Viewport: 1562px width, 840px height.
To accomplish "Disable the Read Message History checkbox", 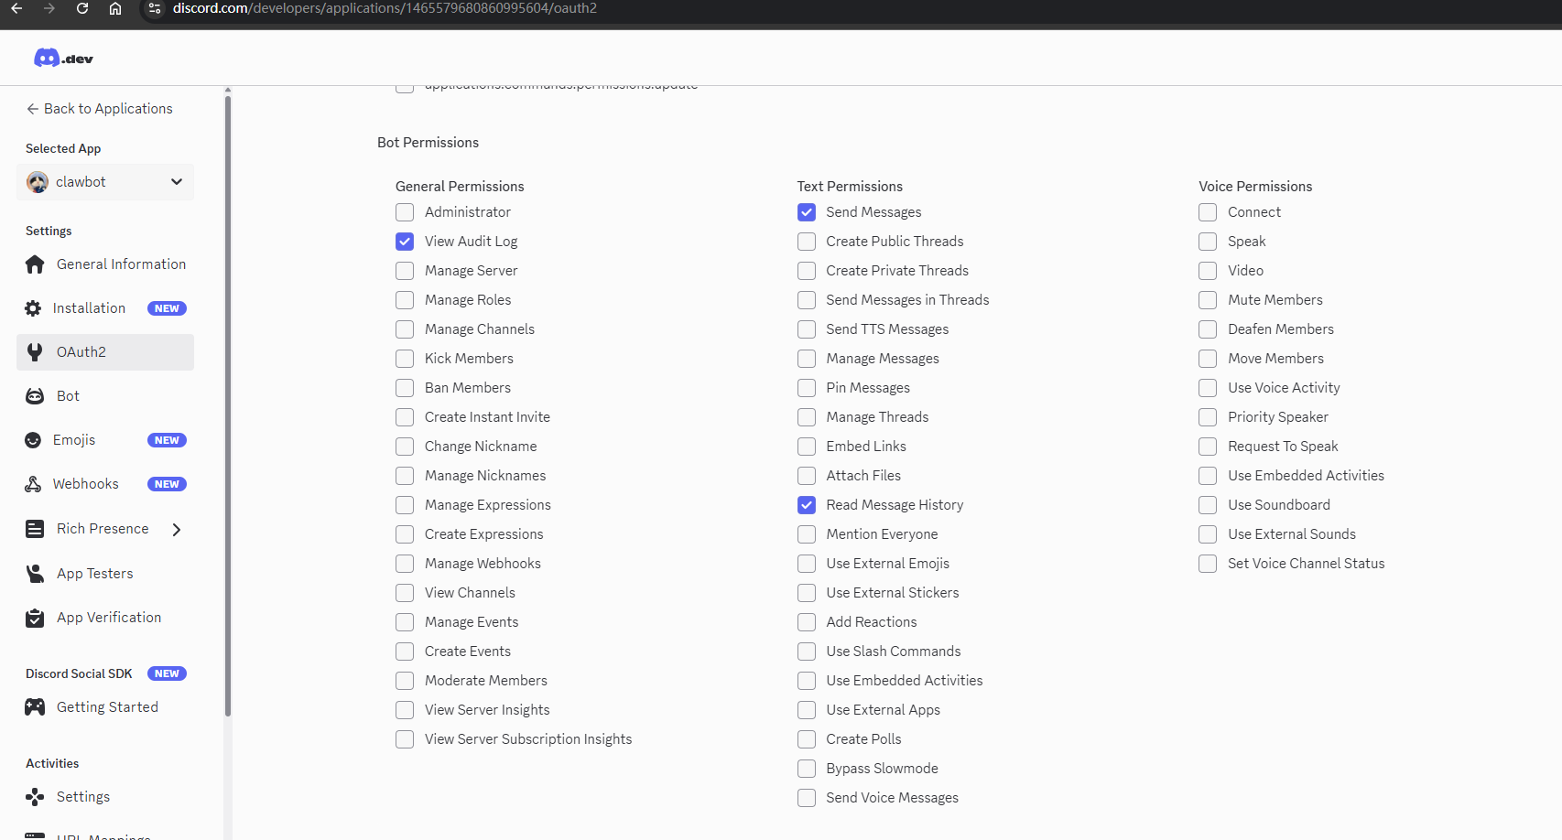I will point(807,505).
